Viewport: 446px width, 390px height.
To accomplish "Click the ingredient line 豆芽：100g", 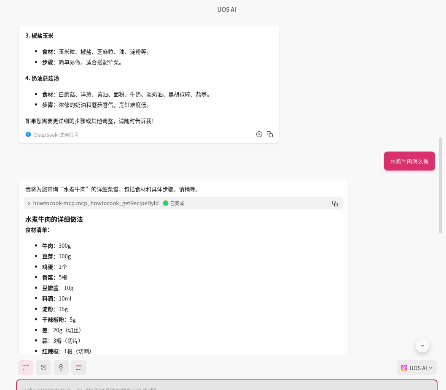I will pos(56,256).
